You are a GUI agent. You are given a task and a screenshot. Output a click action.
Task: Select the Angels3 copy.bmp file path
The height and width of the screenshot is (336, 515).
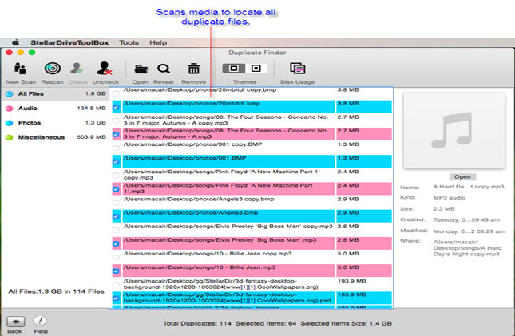pyautogui.click(x=199, y=199)
